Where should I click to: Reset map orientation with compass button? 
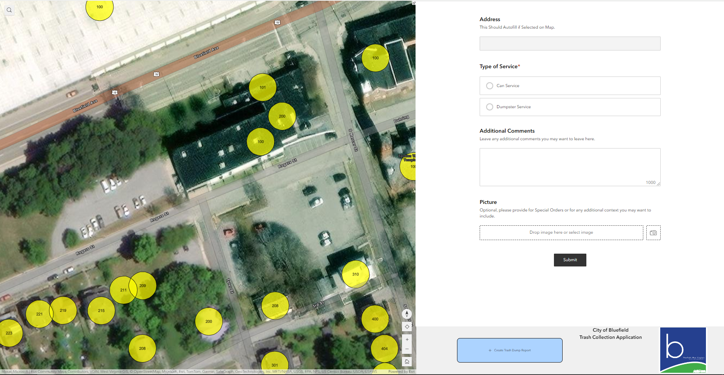click(407, 314)
